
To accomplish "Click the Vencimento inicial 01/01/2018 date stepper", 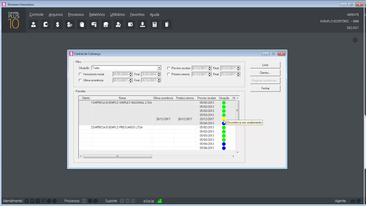I will [131, 74].
